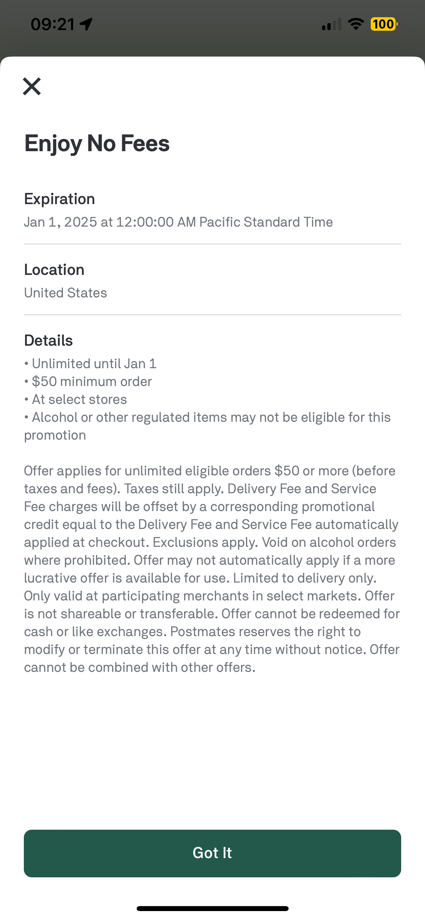Tap the offer terms paragraph
The image size is (425, 919).
[x=212, y=569]
